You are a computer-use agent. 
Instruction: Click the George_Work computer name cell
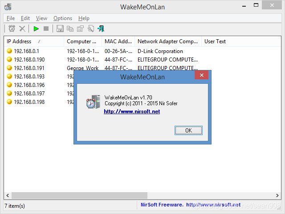[83, 68]
